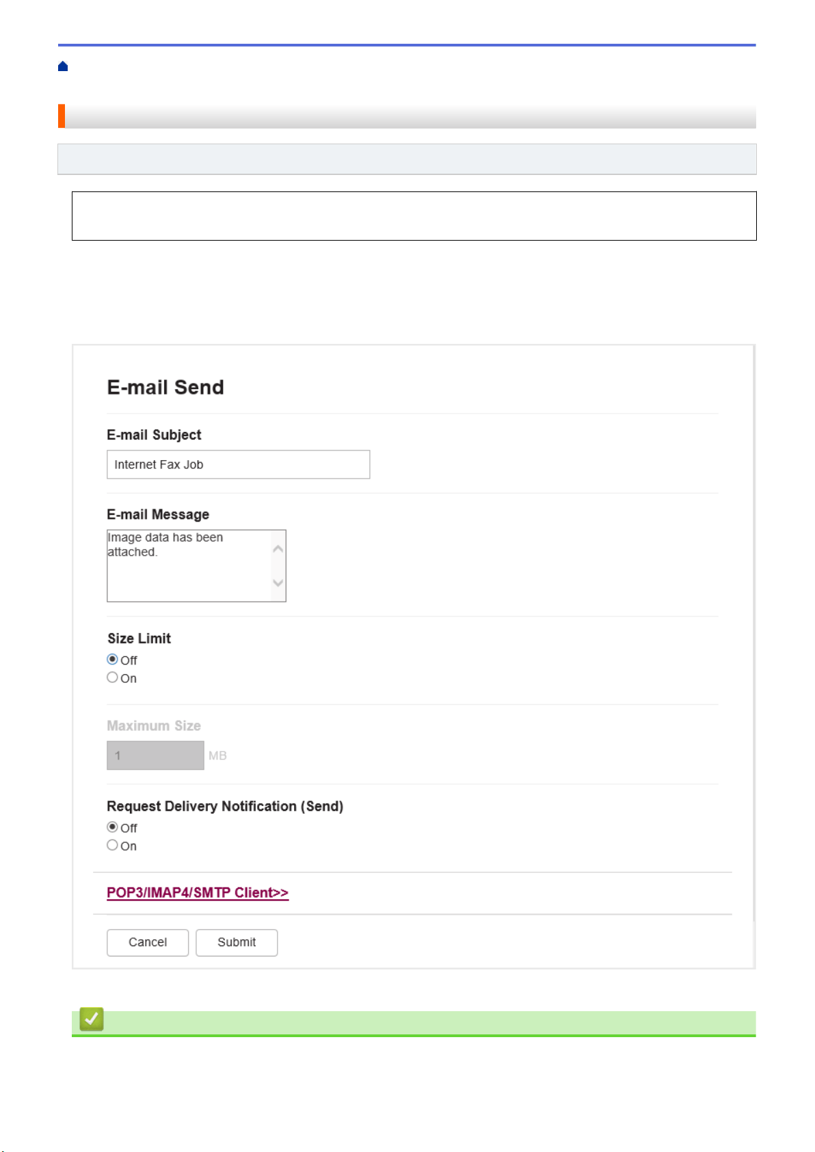Viewport: 815px width, 1152px height.
Task: Select Size Limit On radio button
Action: coord(112,678)
